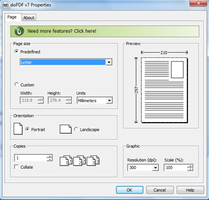Select the Predefined radio button
The height and width of the screenshot is (200, 209).
(x=16, y=52)
